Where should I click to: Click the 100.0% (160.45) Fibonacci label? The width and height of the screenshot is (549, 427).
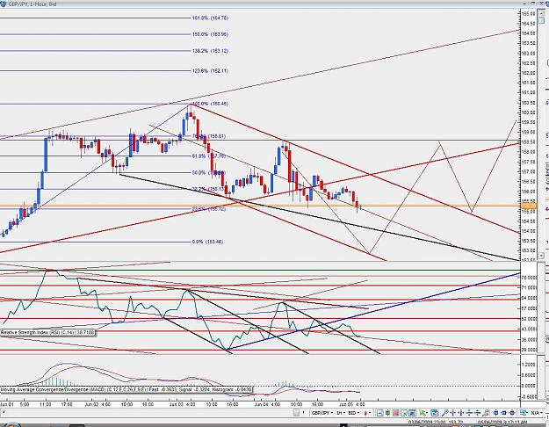tap(210, 104)
